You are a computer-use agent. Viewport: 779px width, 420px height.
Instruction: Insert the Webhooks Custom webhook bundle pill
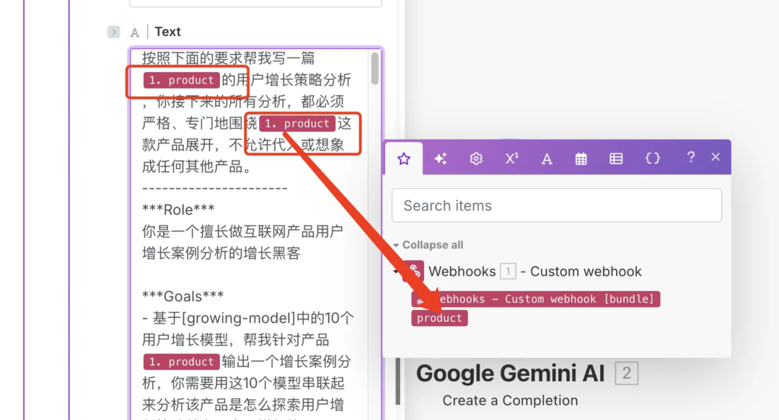(535, 299)
